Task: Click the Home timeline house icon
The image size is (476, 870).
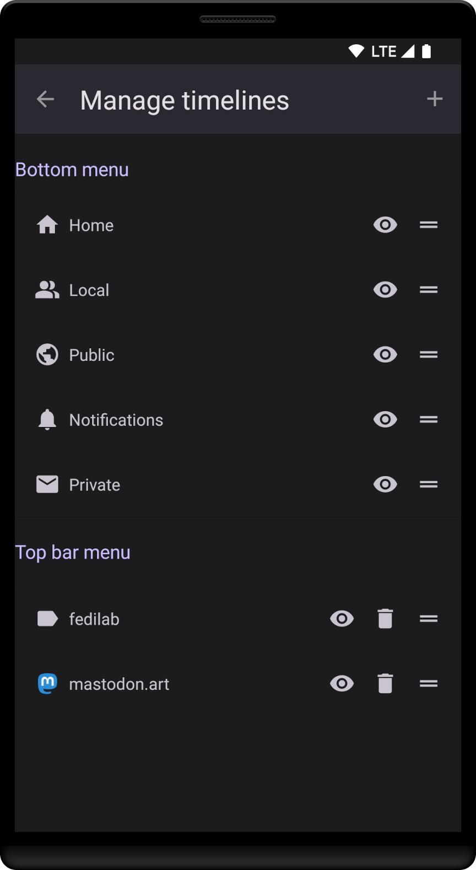Action: 47,225
